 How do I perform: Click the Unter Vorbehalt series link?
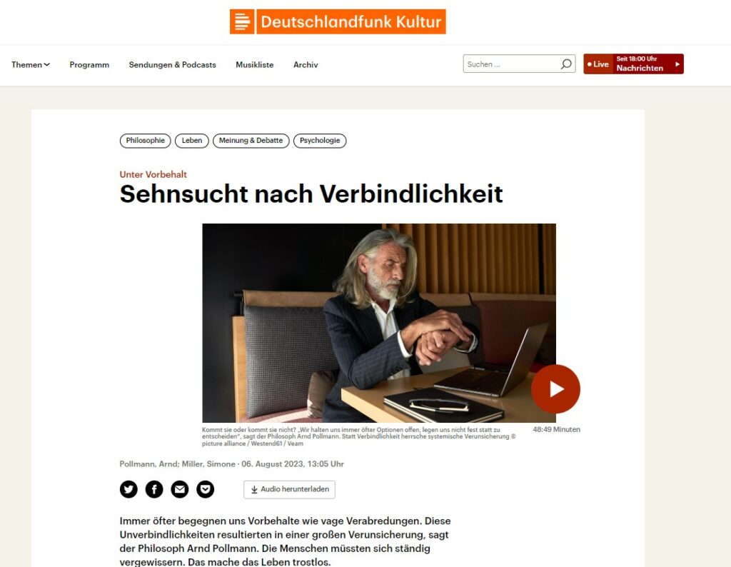tap(153, 174)
